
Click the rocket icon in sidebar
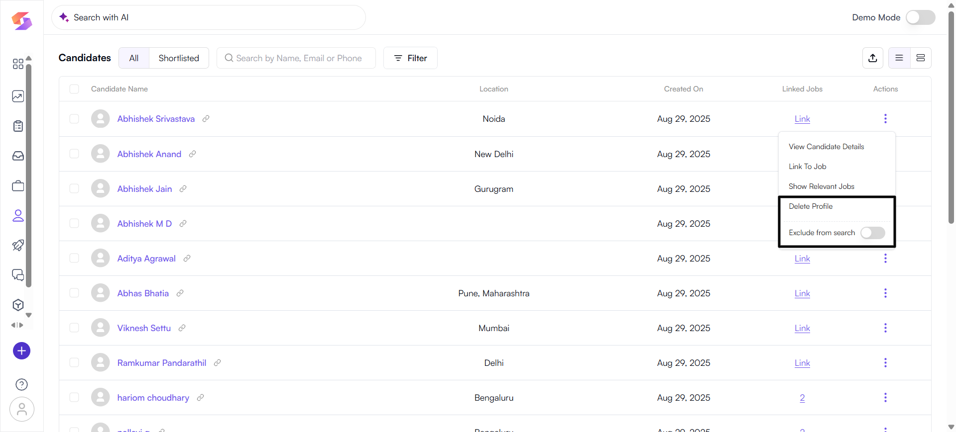[18, 245]
